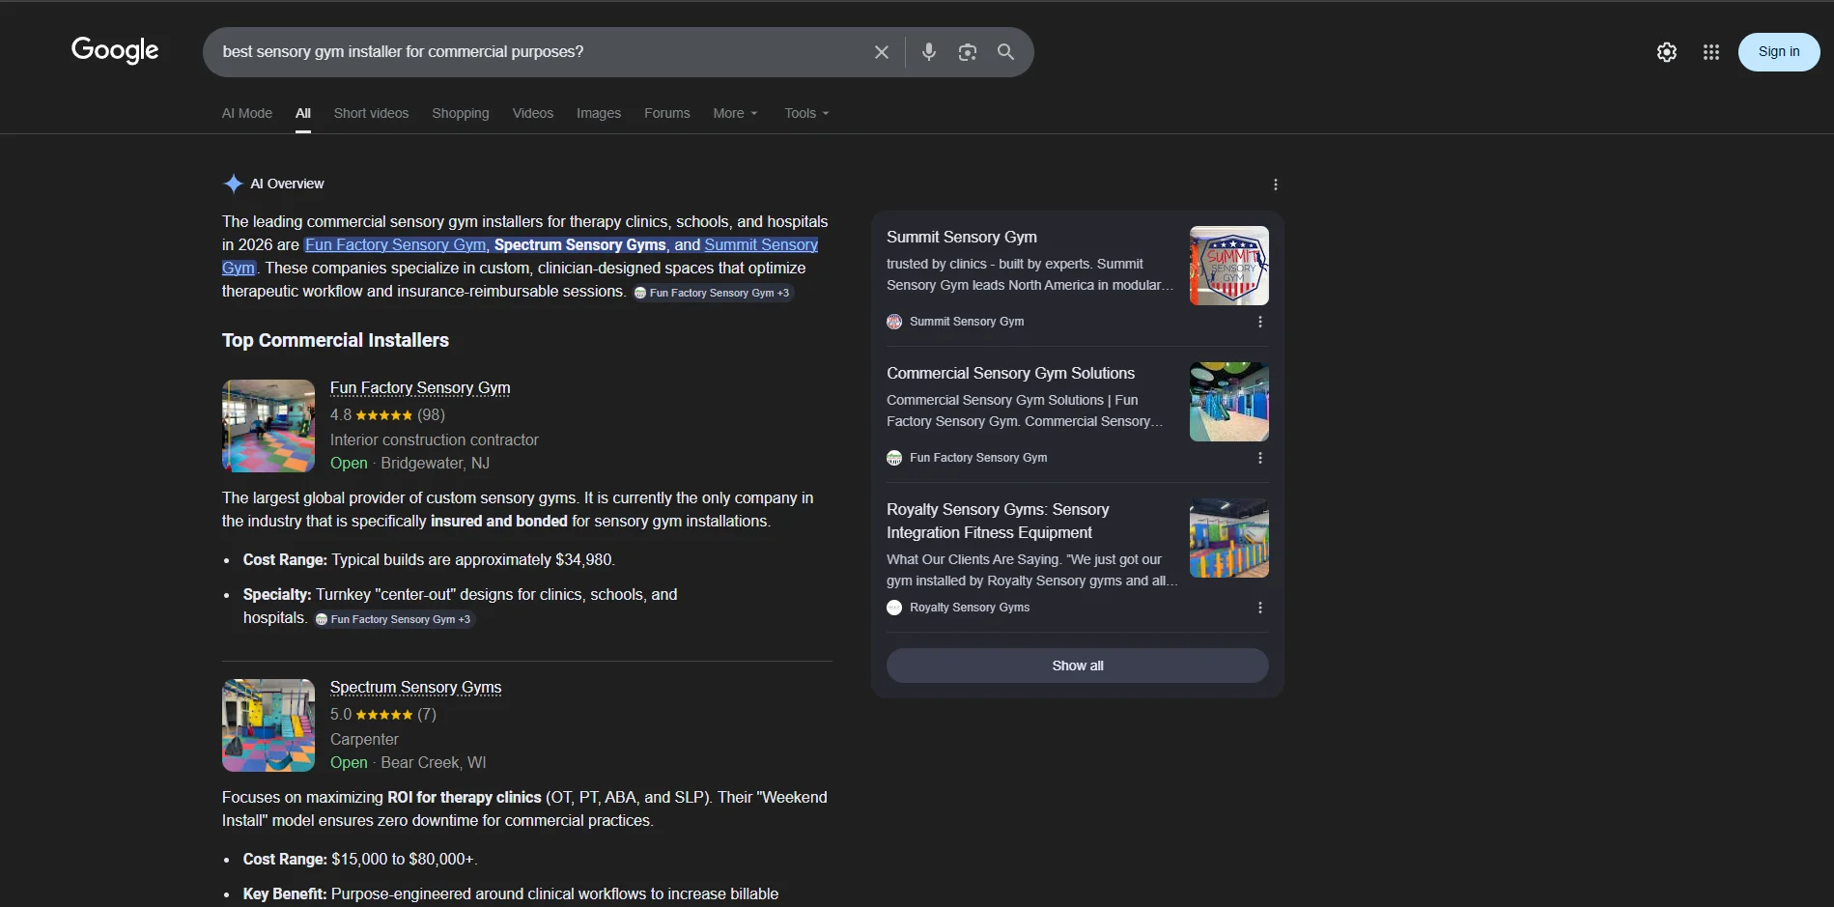Screen dimensions: 1834x907
Task: Open three-dot menu on Fun Factory source card
Action: tap(1259, 458)
